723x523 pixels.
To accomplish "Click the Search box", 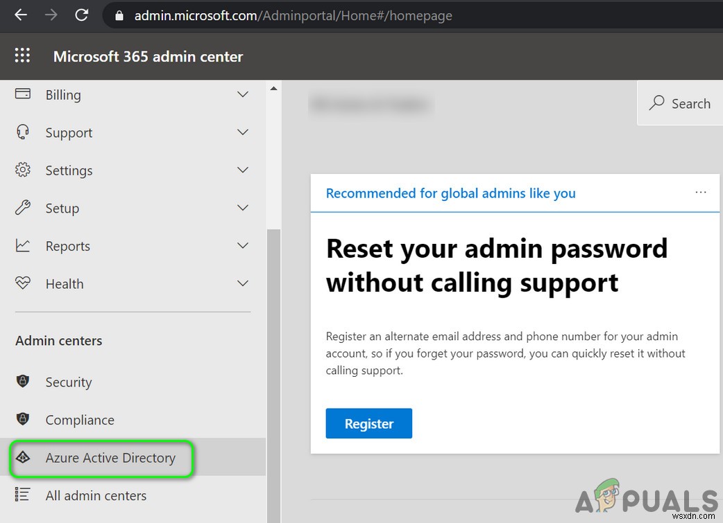I will click(x=680, y=103).
